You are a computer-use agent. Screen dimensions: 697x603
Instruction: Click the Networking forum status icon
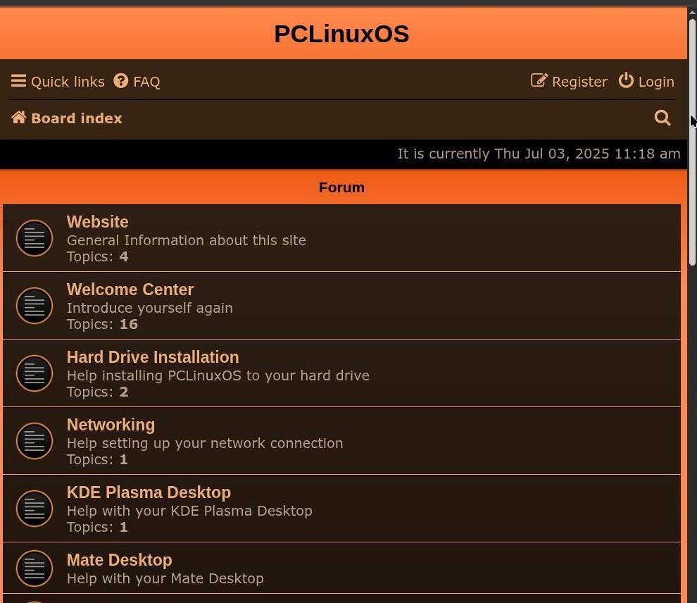coord(34,441)
